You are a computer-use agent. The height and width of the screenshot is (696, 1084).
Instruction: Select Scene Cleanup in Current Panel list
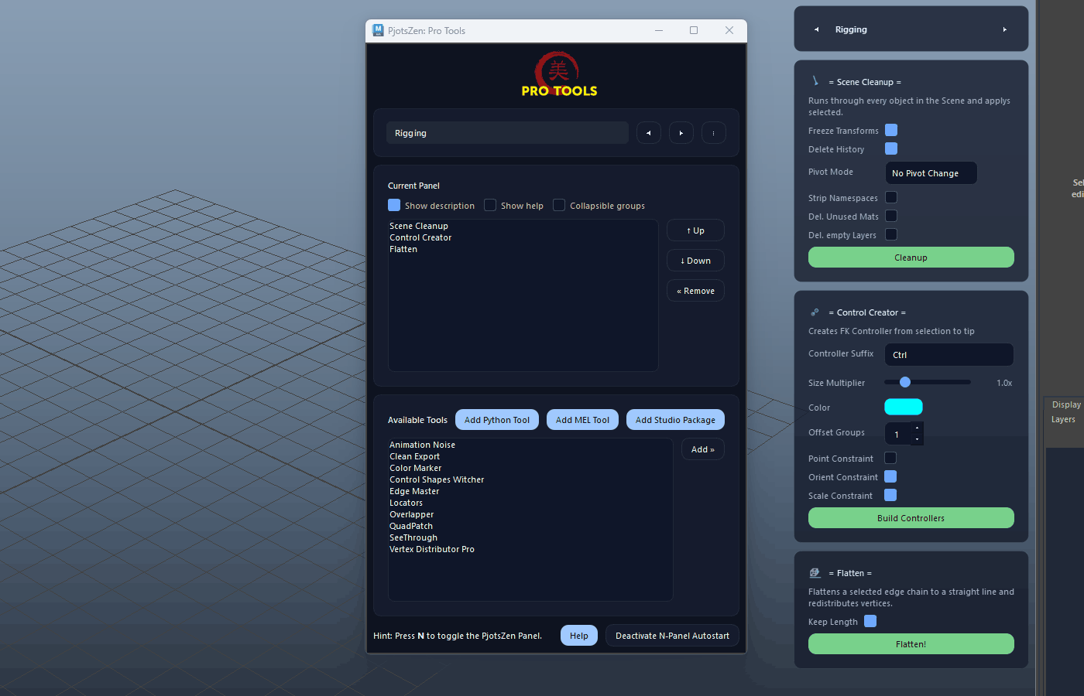coord(419,226)
